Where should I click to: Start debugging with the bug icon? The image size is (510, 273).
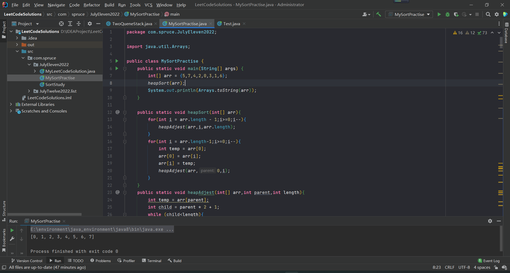(448, 14)
